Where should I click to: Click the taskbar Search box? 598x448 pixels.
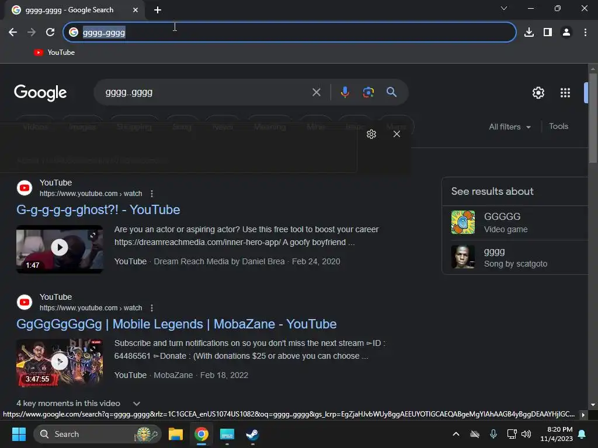[x=98, y=434]
